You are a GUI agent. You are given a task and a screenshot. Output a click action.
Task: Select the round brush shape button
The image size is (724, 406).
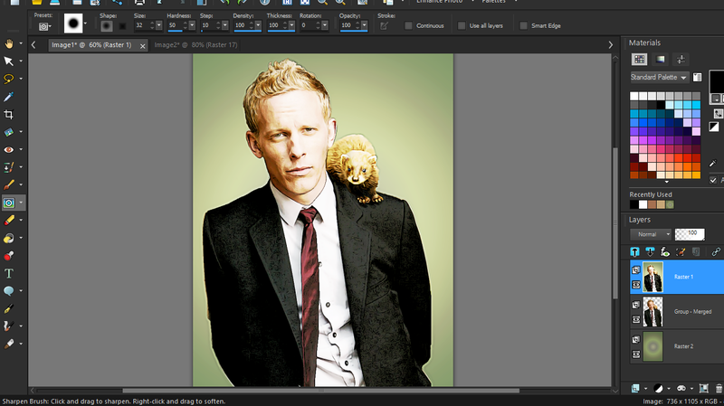[107, 26]
